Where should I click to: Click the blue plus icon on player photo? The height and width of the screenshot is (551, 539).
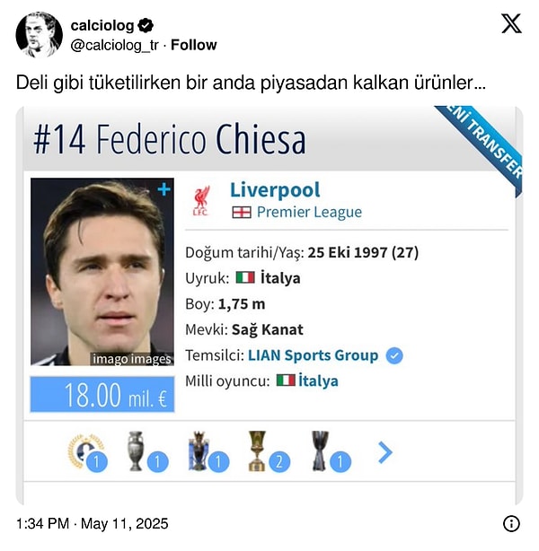pos(163,189)
